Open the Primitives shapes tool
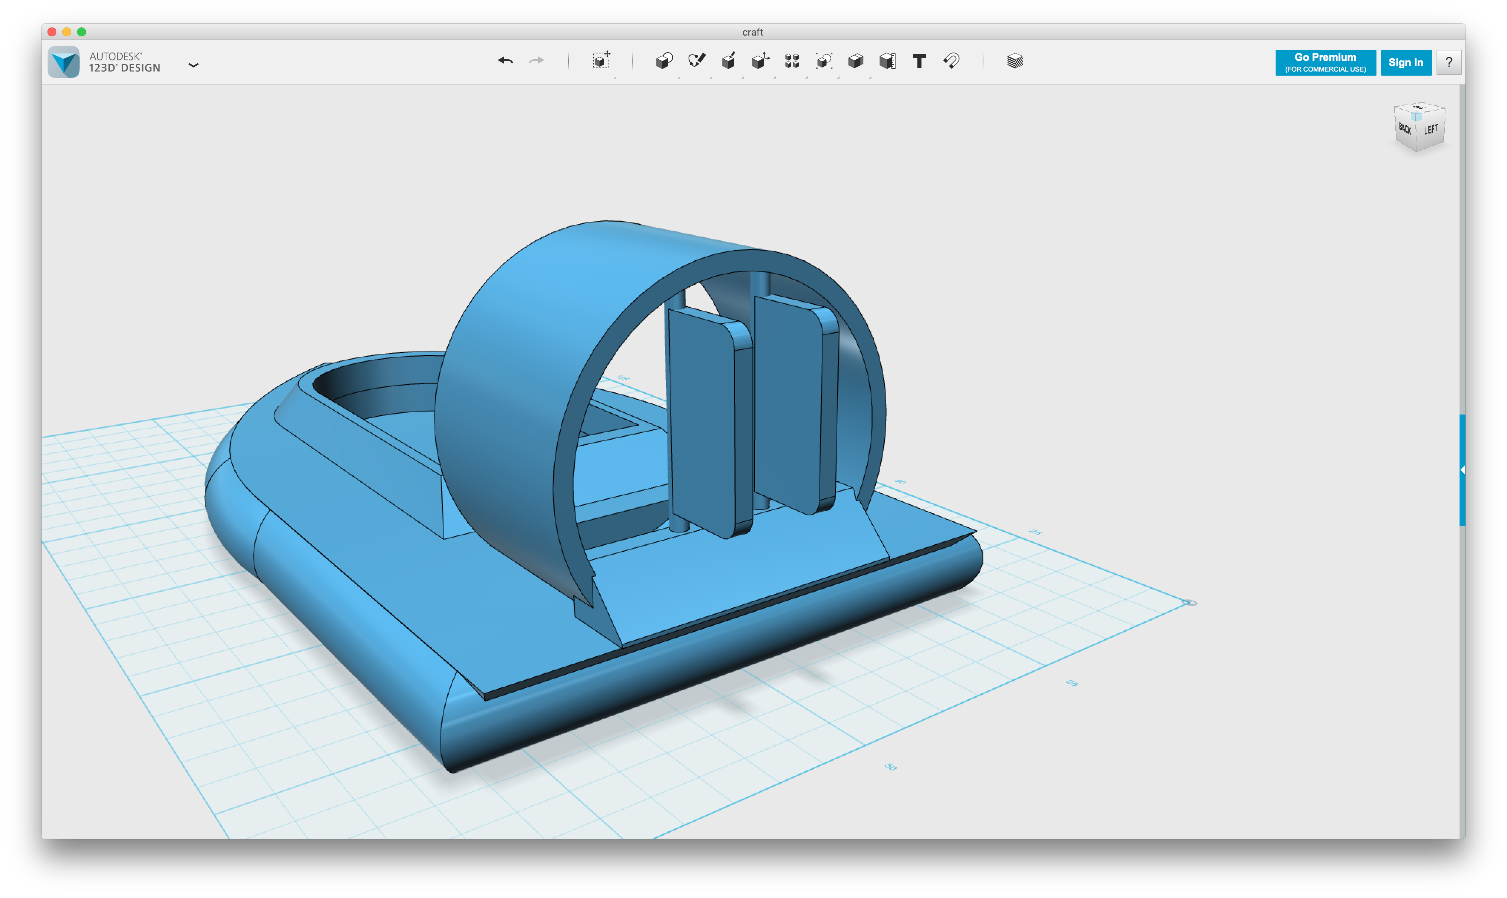The height and width of the screenshot is (898, 1507). coord(664,61)
